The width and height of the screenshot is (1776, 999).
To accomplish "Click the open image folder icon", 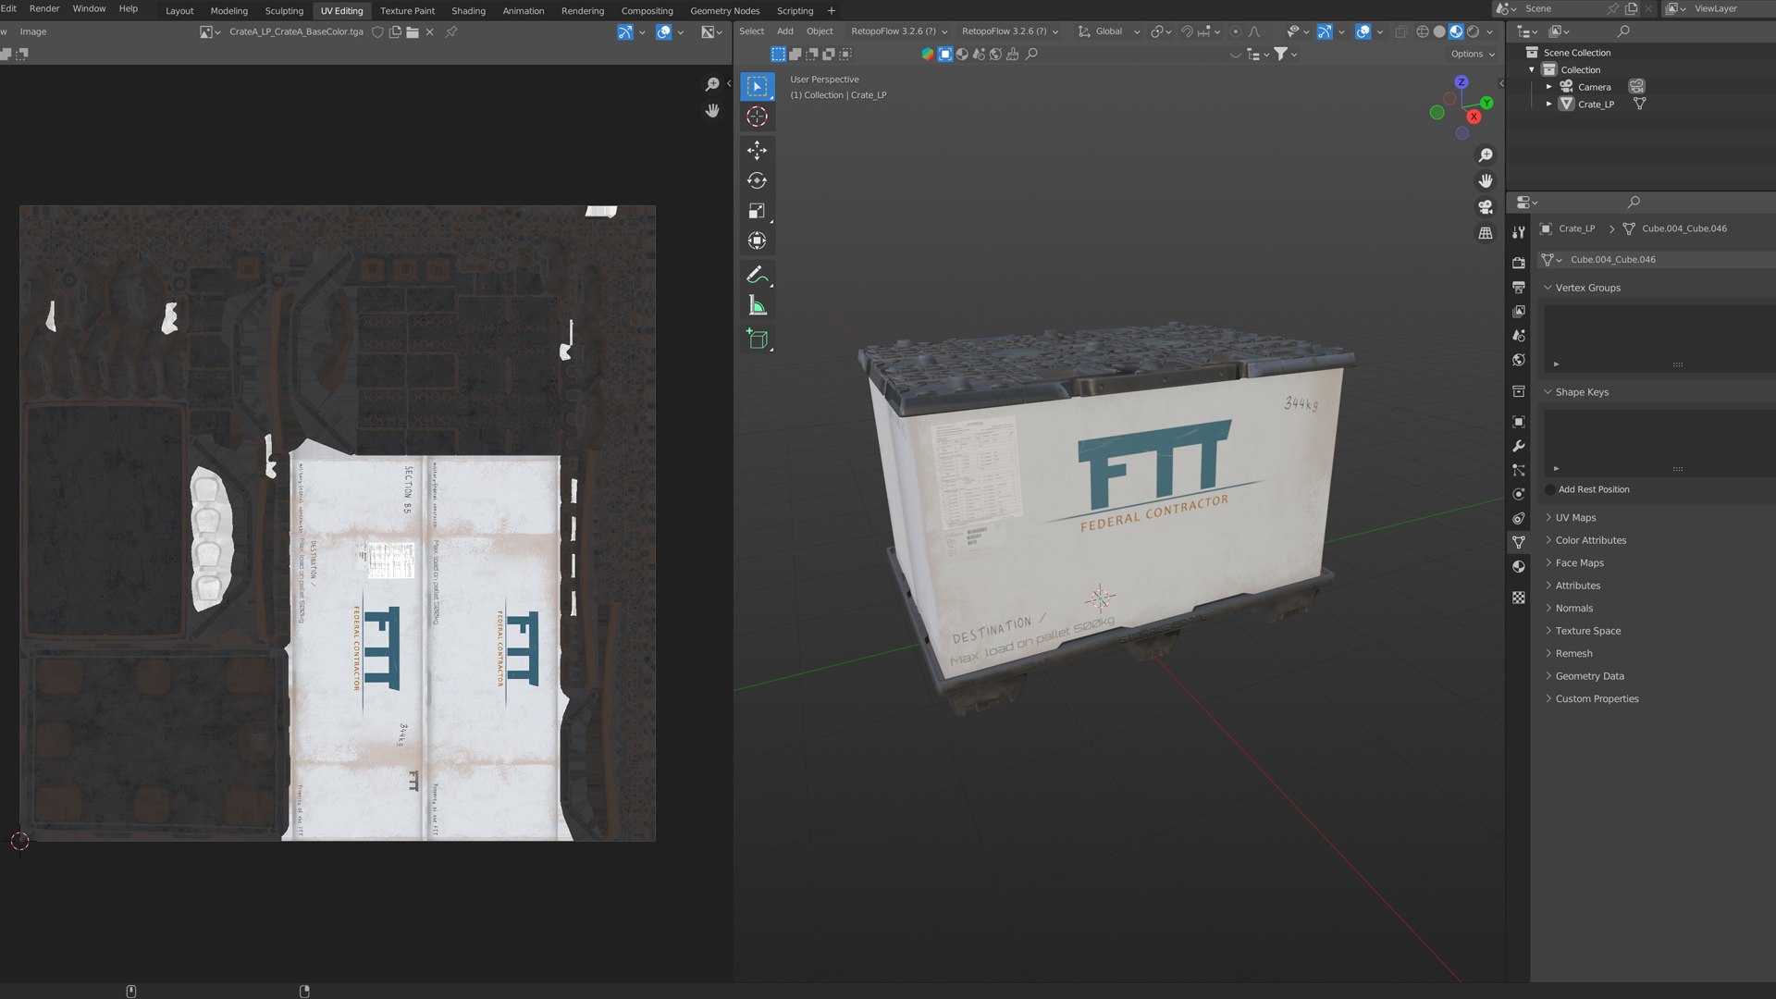I will [x=413, y=31].
